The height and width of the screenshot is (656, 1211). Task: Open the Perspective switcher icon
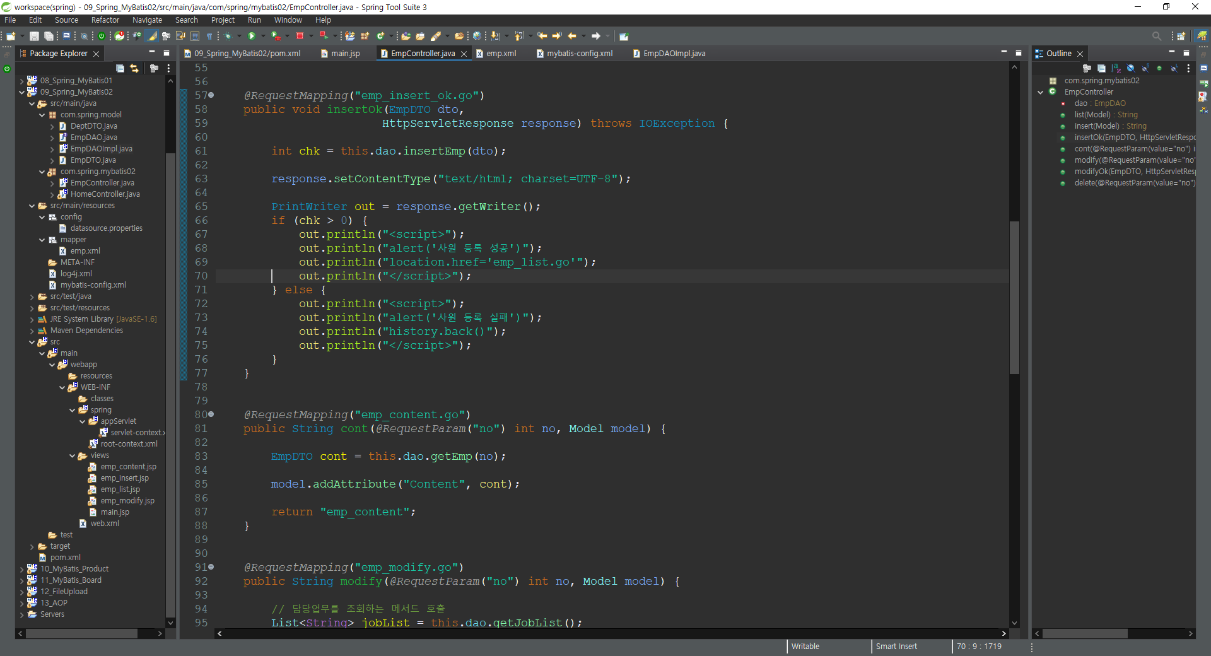point(1181,36)
